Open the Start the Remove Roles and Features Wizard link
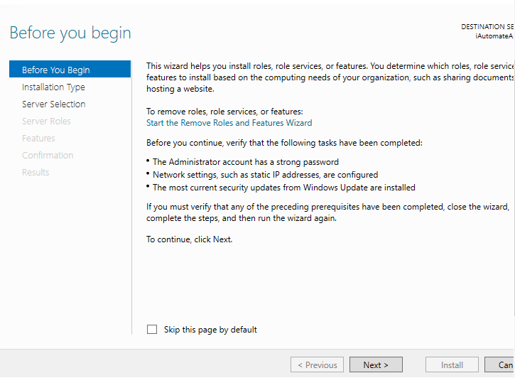515x378 pixels. tap(229, 123)
